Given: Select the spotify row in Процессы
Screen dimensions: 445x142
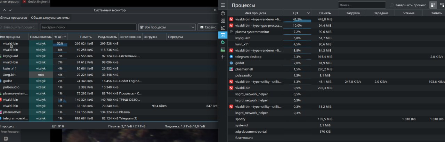Looking at the screenshot, I should (x=336, y=119).
